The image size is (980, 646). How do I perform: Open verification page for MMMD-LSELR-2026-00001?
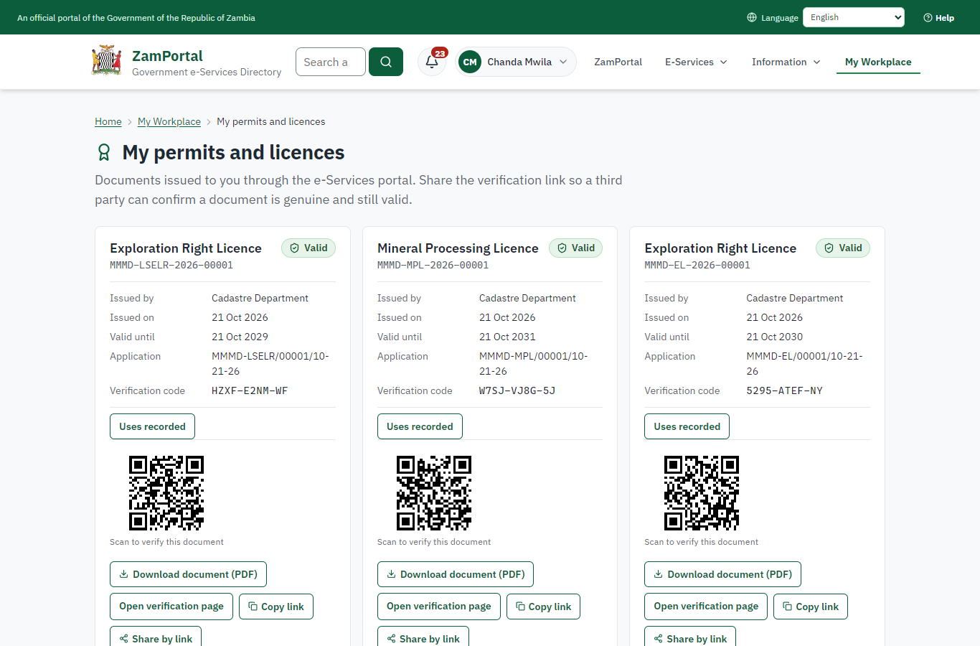point(171,607)
